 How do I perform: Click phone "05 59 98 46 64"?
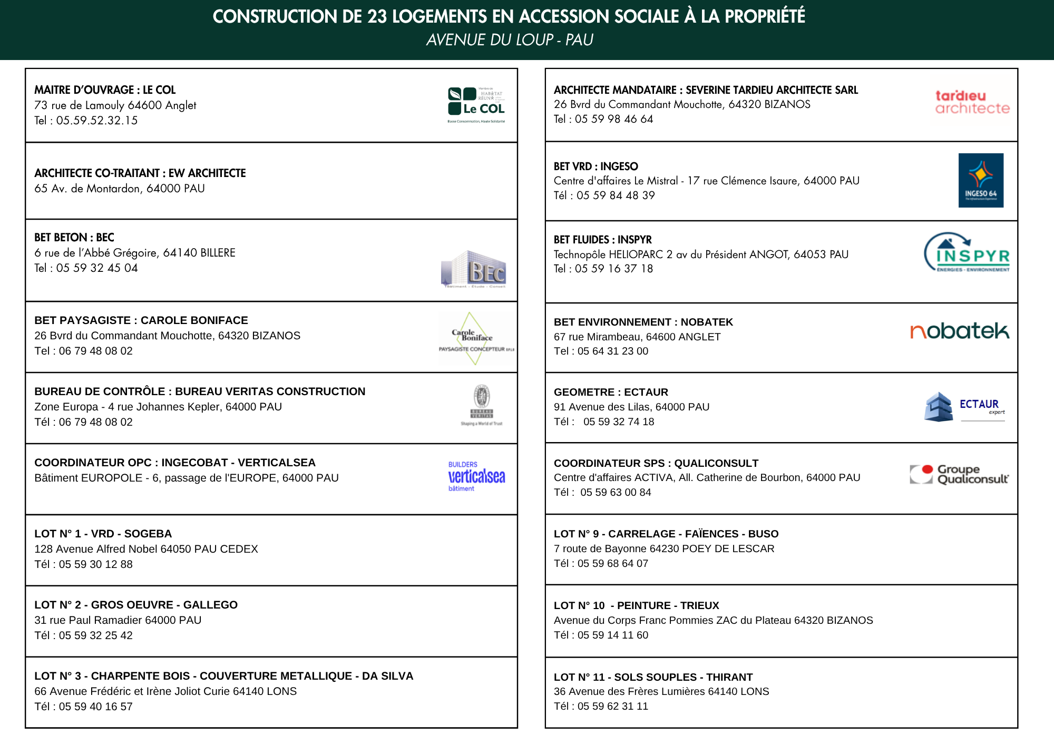coord(614,119)
